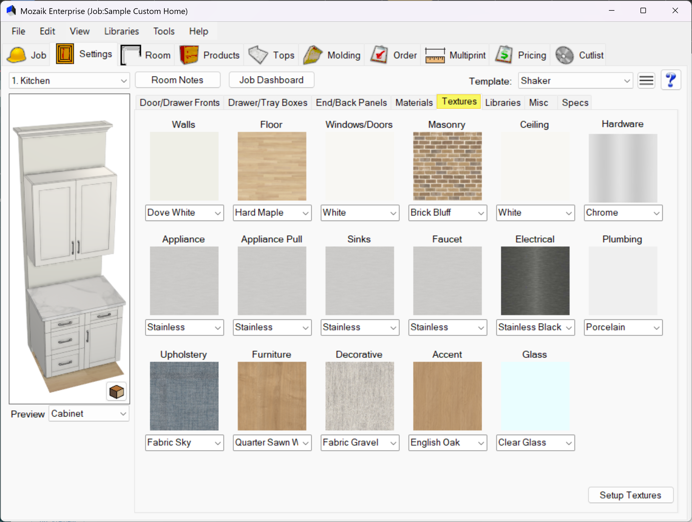
Task: Open the Order checklist icon
Action: [x=379, y=55]
